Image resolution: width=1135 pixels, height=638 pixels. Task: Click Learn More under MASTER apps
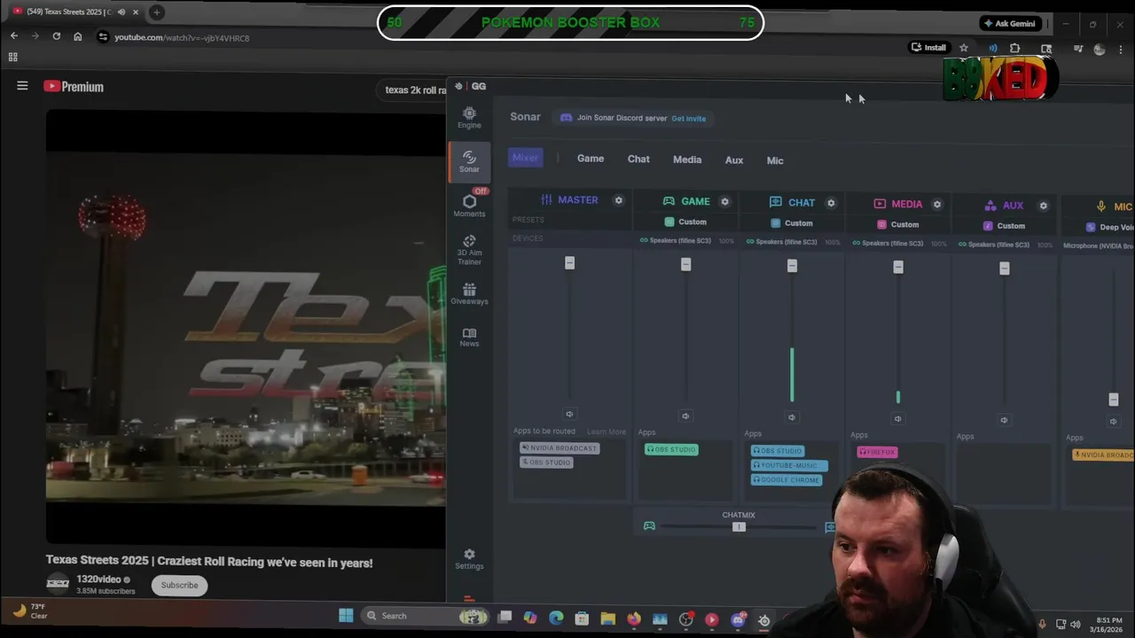click(x=607, y=432)
